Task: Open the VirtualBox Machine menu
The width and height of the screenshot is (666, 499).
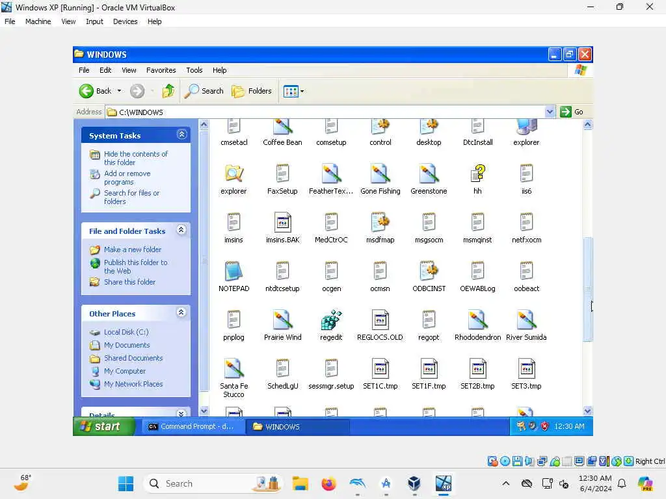Action: (x=38, y=21)
